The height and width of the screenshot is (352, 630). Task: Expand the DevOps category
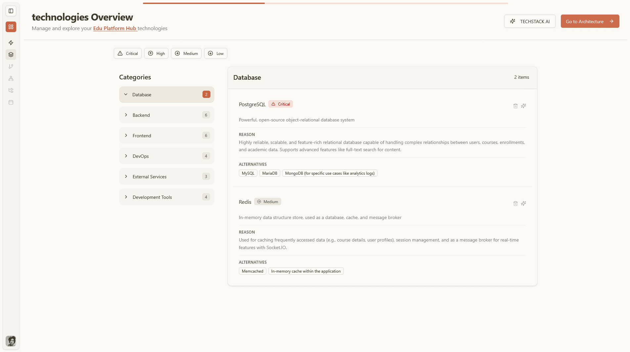[x=166, y=156]
